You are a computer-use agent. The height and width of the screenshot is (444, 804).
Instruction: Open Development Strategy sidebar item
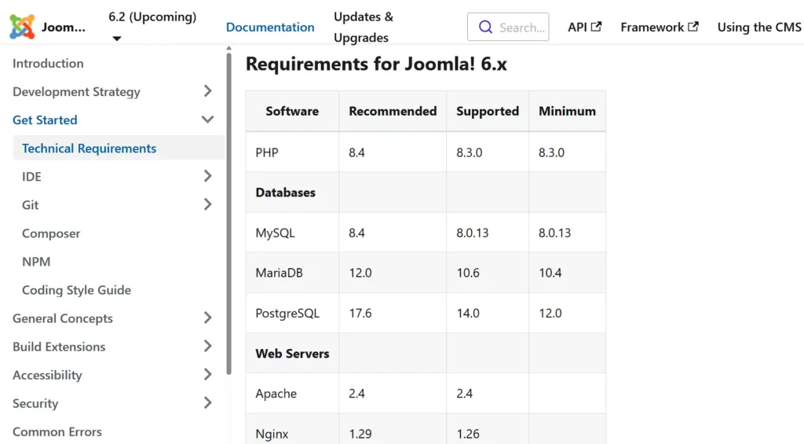tap(76, 91)
